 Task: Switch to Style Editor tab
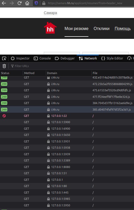(112, 58)
